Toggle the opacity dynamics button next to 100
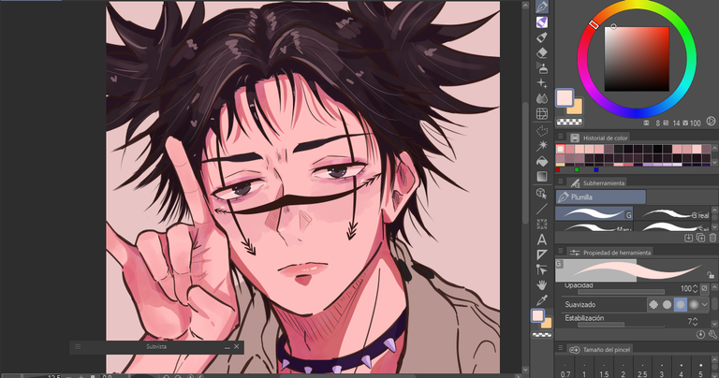The image size is (719, 378). [x=704, y=288]
